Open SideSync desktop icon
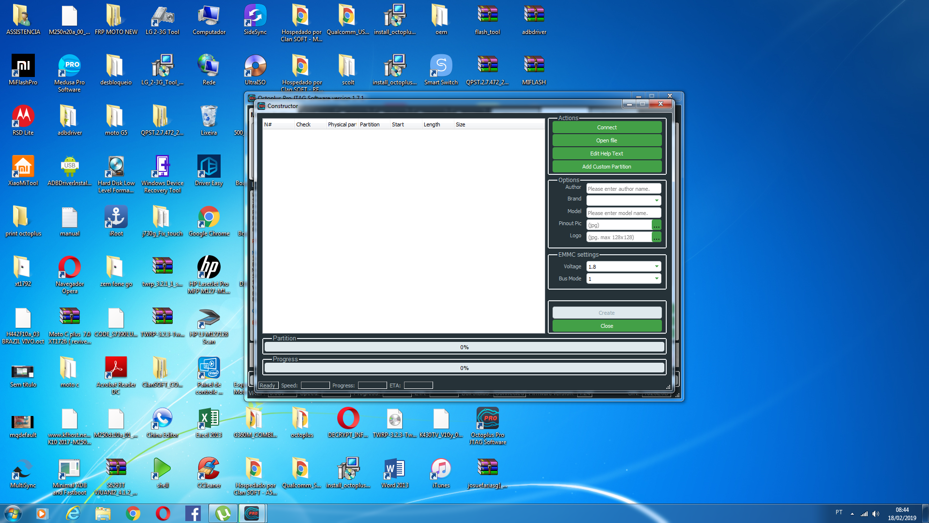 click(255, 20)
